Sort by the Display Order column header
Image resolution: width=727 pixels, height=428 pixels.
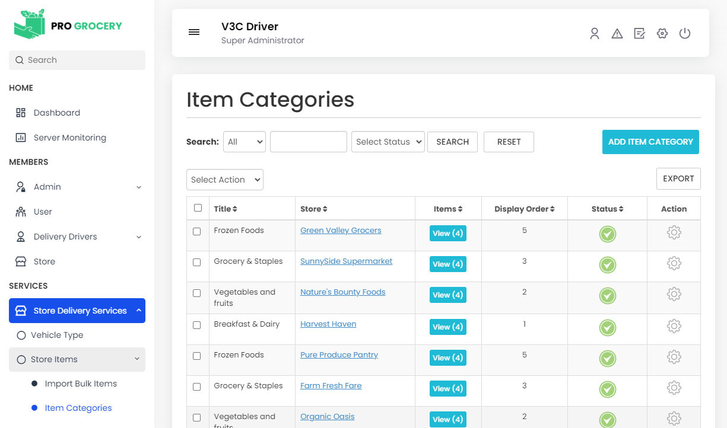click(525, 209)
